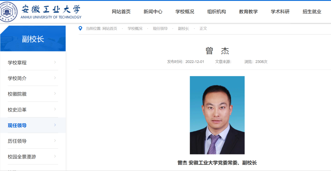
Task: Click the 副校长 sidebar header banner
Action: click(x=33, y=39)
